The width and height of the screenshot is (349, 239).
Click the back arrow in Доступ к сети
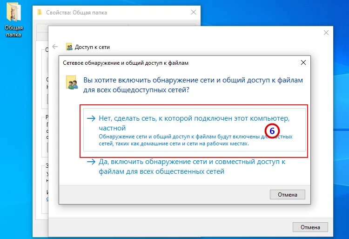click(x=55, y=47)
